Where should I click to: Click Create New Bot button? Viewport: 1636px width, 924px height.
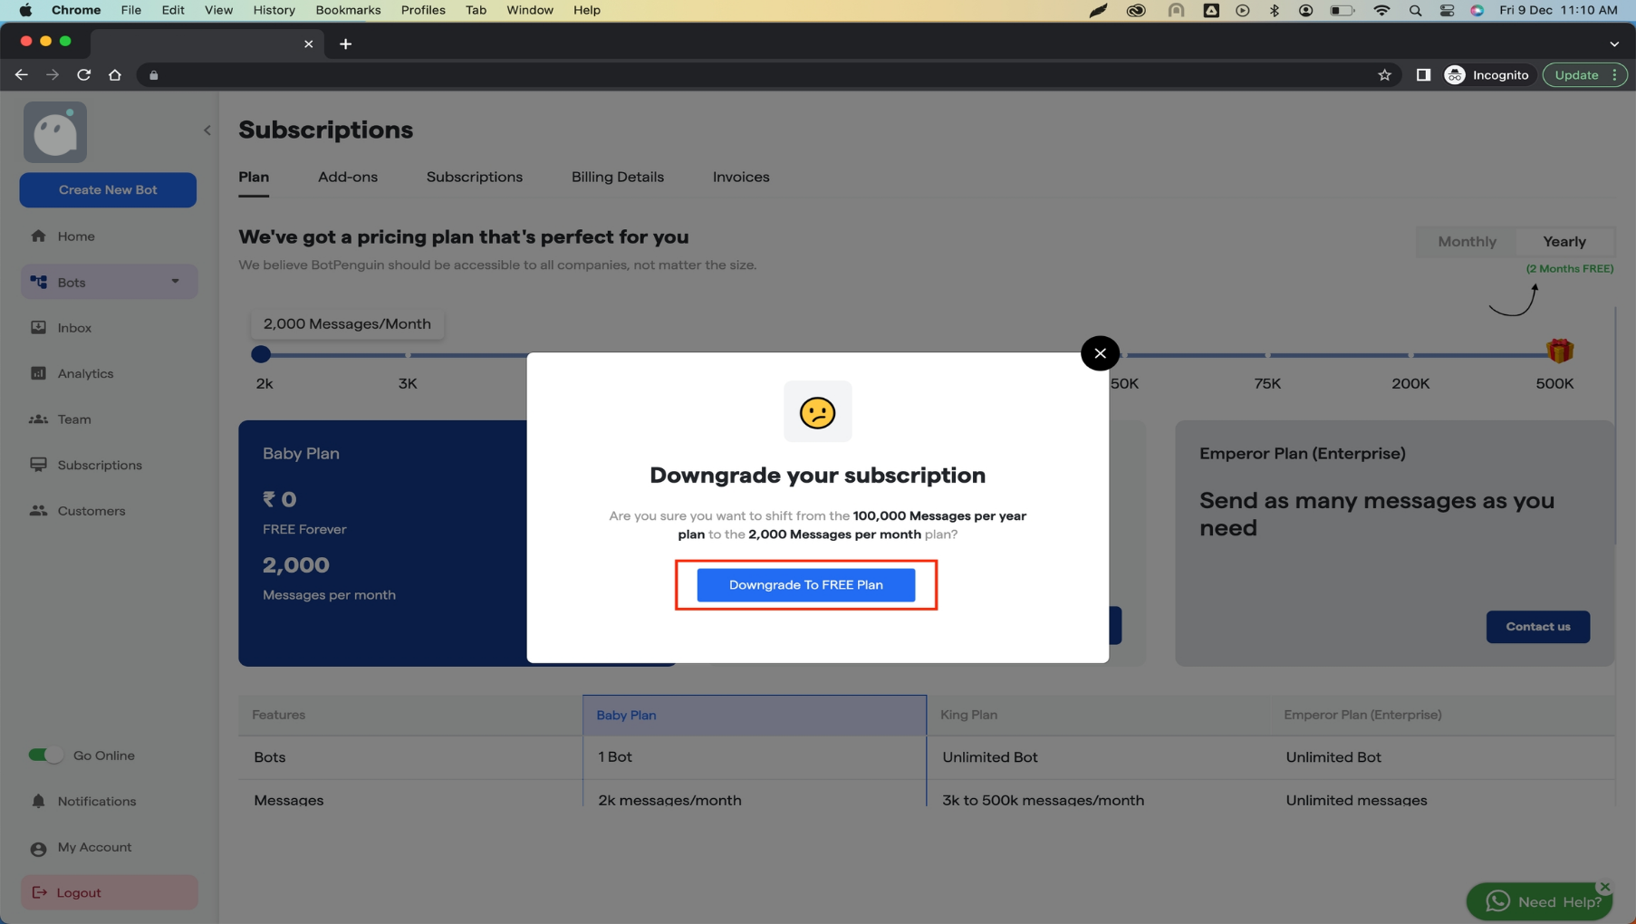pos(108,189)
